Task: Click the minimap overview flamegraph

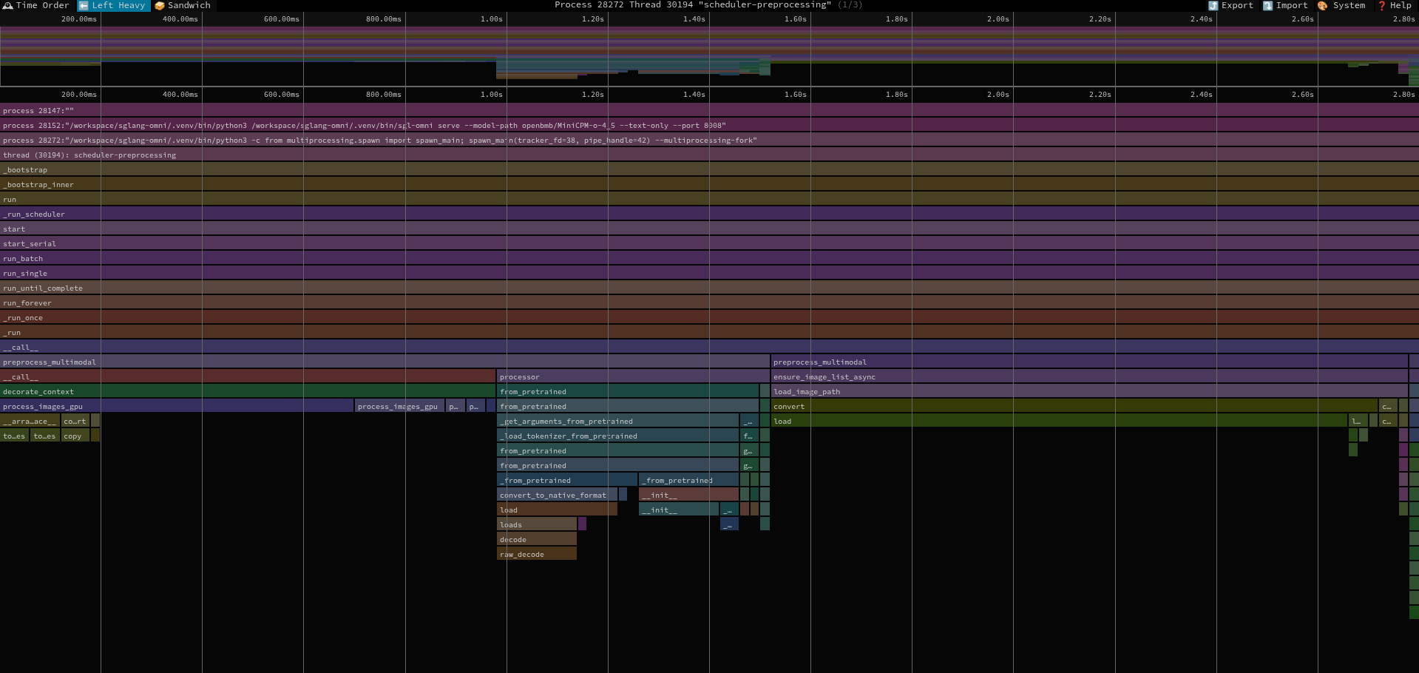Action: [709, 49]
